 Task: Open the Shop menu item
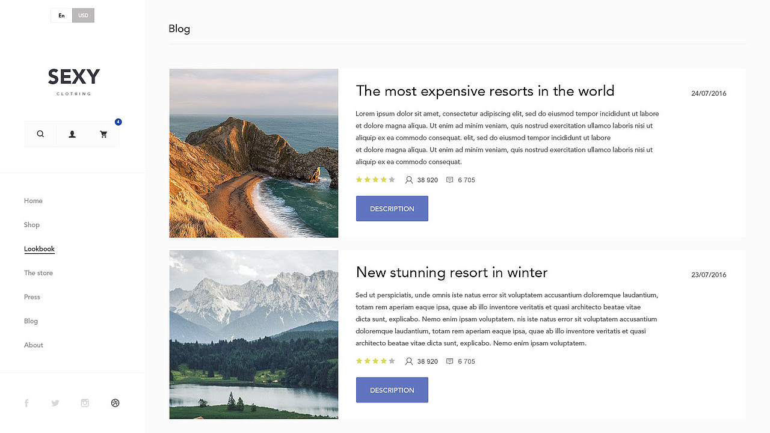[x=32, y=225]
